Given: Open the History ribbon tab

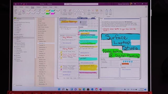Looking at the screenshot, I should 39,7.
